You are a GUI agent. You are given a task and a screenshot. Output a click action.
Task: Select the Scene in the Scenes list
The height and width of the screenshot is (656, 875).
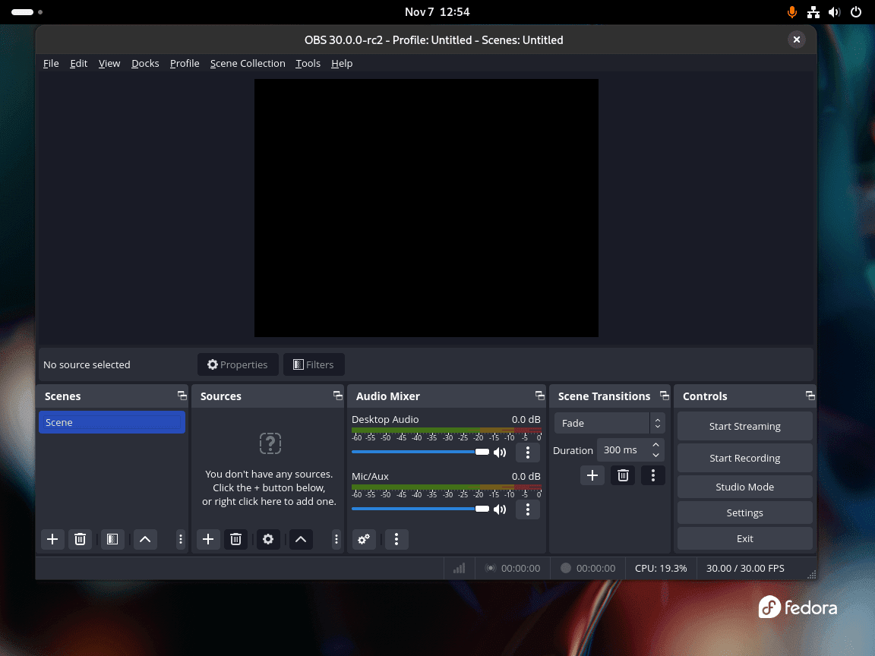coord(112,422)
